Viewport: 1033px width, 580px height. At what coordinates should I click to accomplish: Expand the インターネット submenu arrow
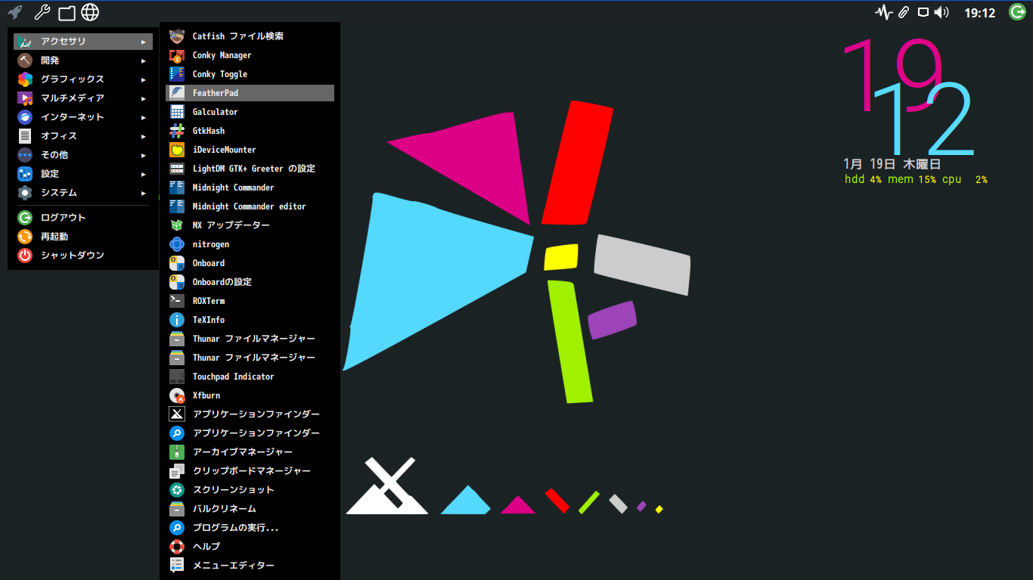point(144,117)
